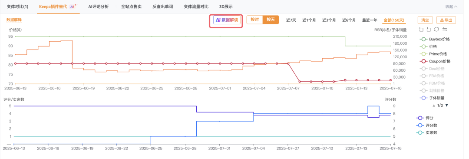
Task: Switch the chart to 按天 granularity
Action: coord(271,20)
